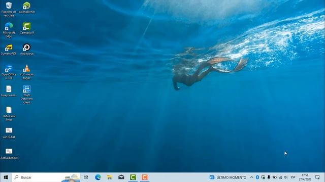Select the huayra-am... file on desktop
325x182 pixels.
9,91
